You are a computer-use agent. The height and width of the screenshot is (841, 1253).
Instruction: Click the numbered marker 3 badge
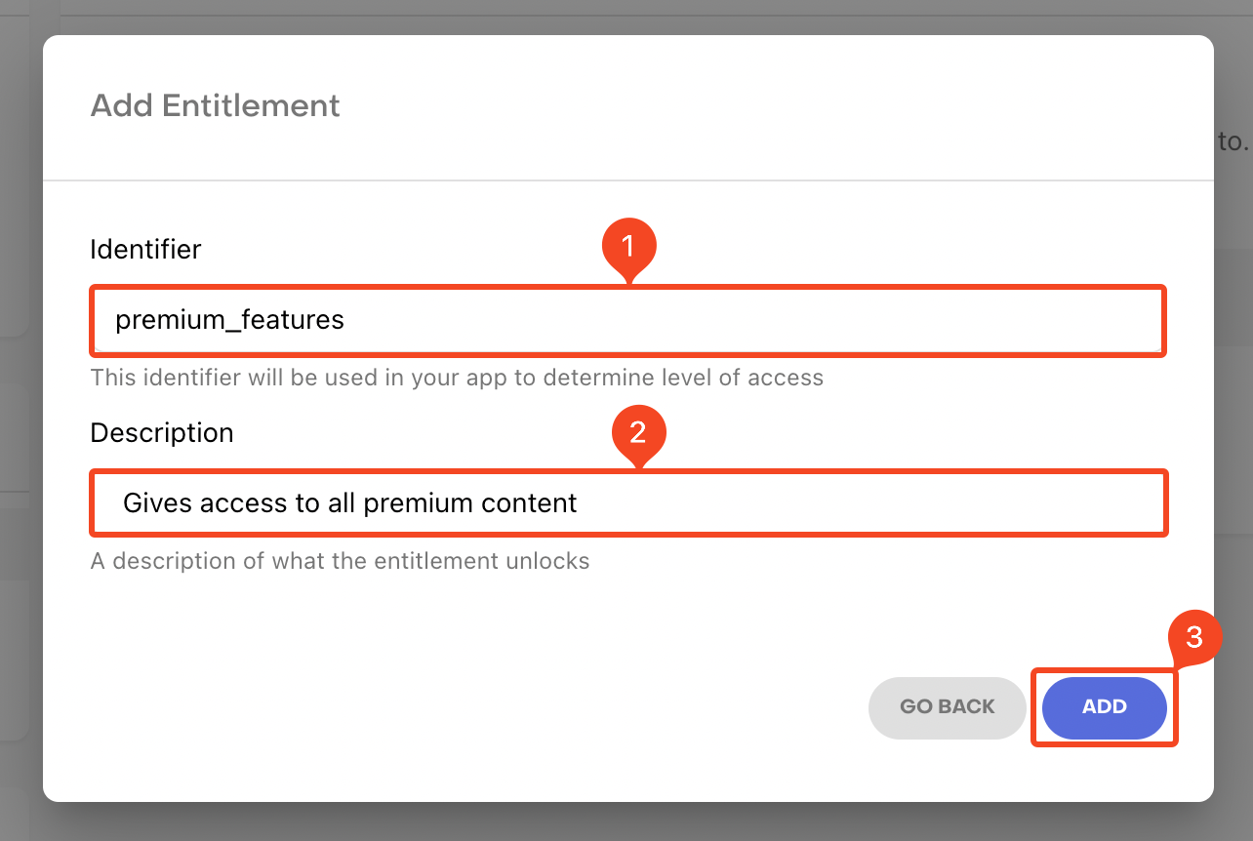coord(1193,638)
